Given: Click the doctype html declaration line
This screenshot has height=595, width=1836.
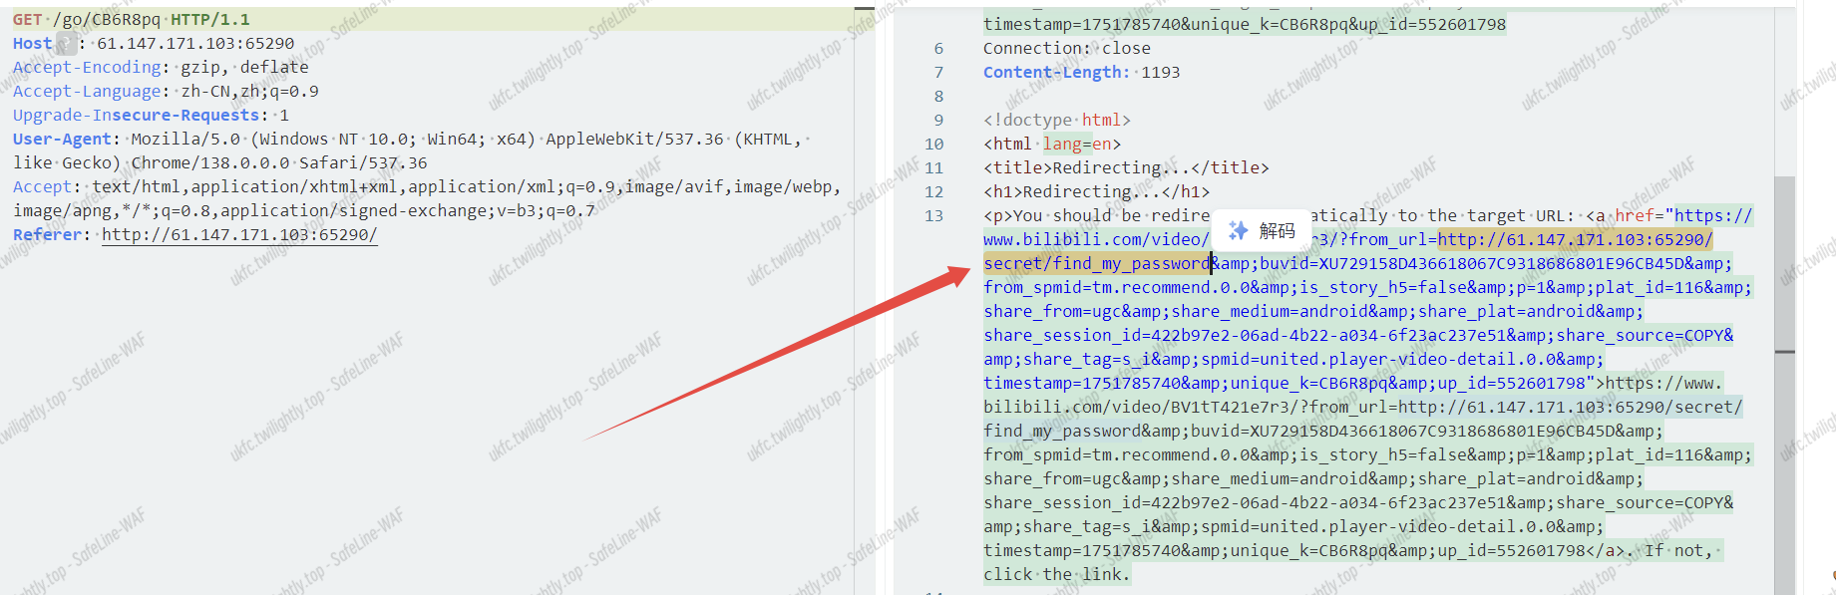Looking at the screenshot, I should pyautogui.click(x=1056, y=121).
